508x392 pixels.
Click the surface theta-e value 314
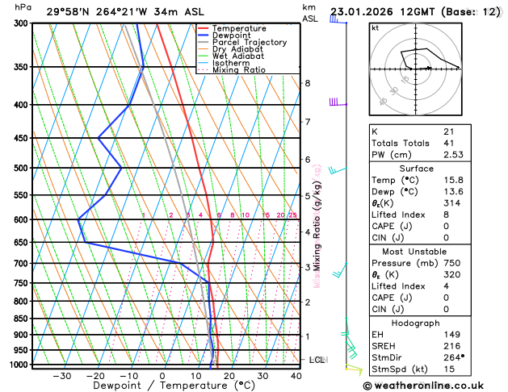point(452,203)
